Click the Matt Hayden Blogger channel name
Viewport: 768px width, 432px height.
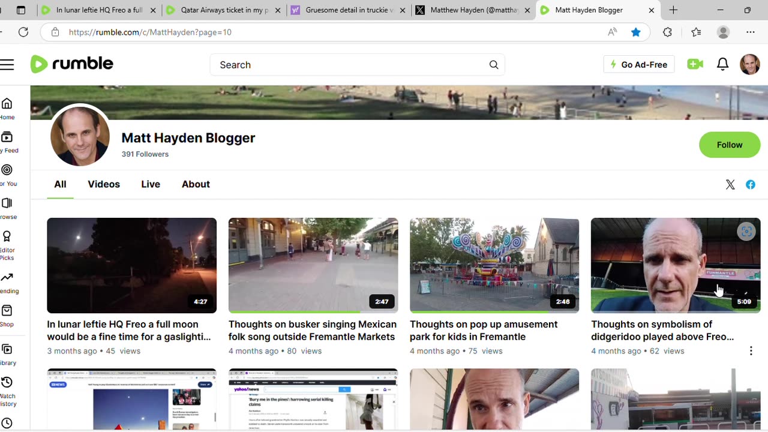pyautogui.click(x=188, y=138)
